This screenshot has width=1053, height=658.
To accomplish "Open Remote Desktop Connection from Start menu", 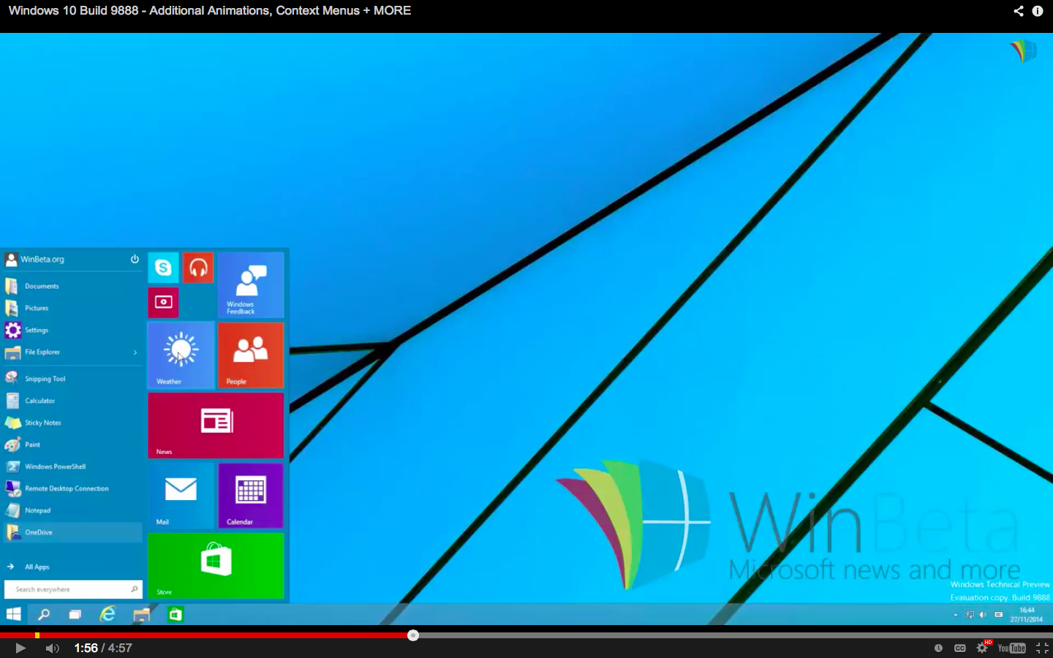I will click(x=73, y=488).
